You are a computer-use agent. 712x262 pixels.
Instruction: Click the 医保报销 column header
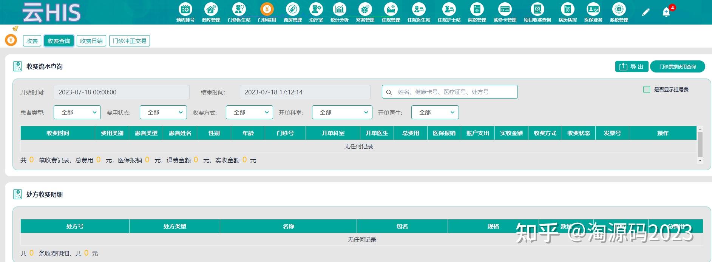pos(444,133)
